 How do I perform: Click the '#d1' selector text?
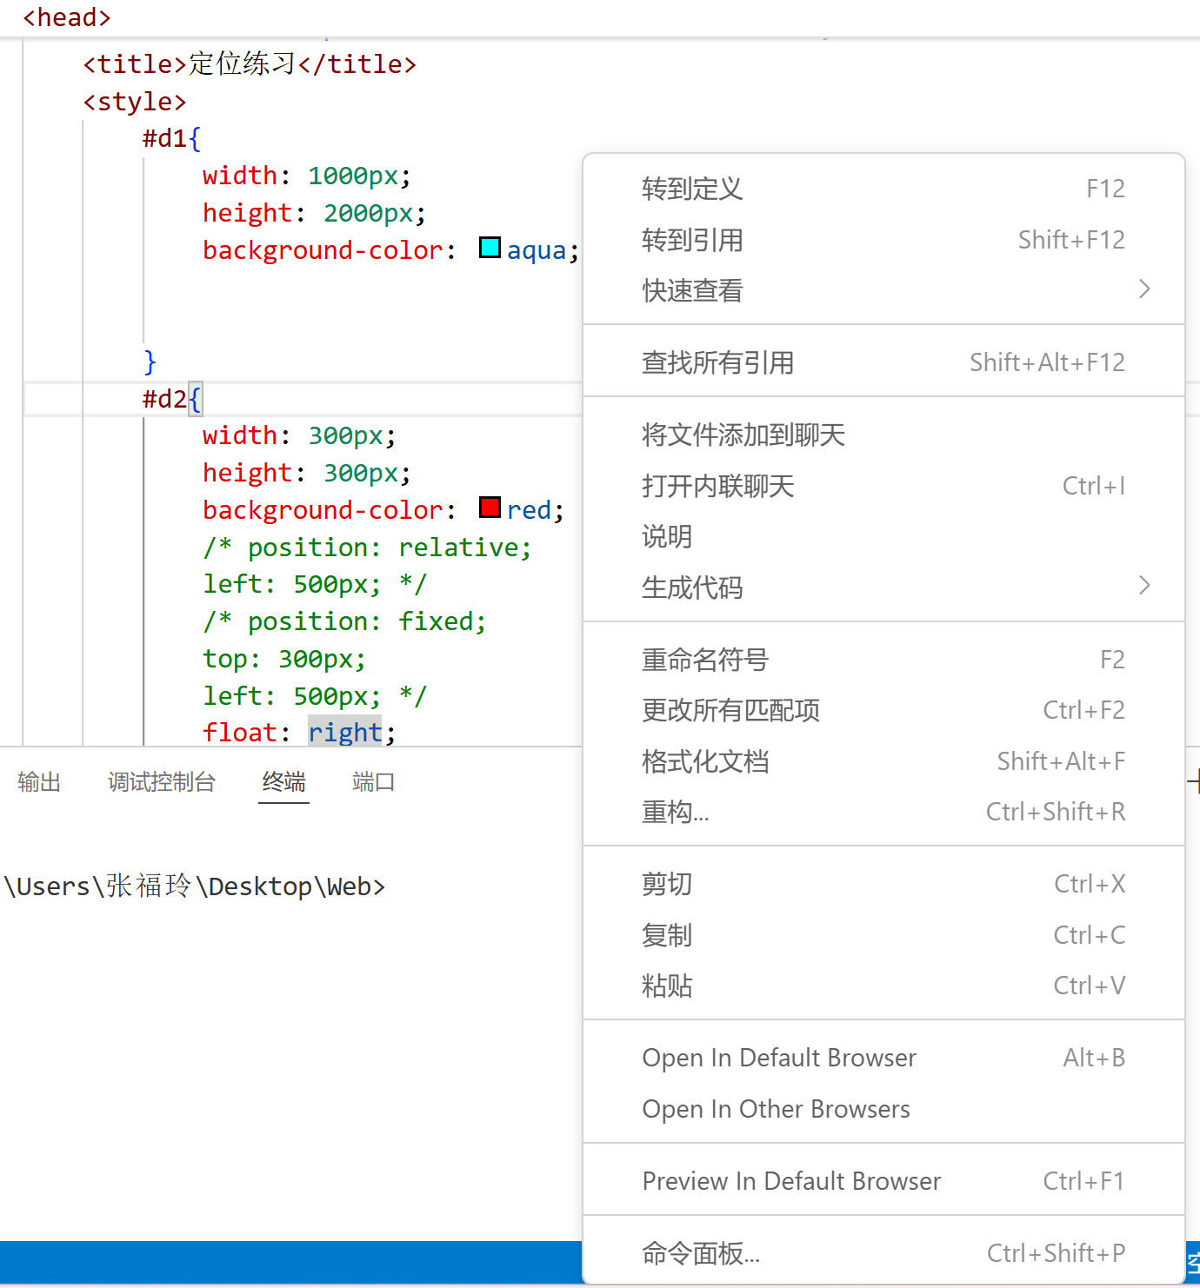164,138
